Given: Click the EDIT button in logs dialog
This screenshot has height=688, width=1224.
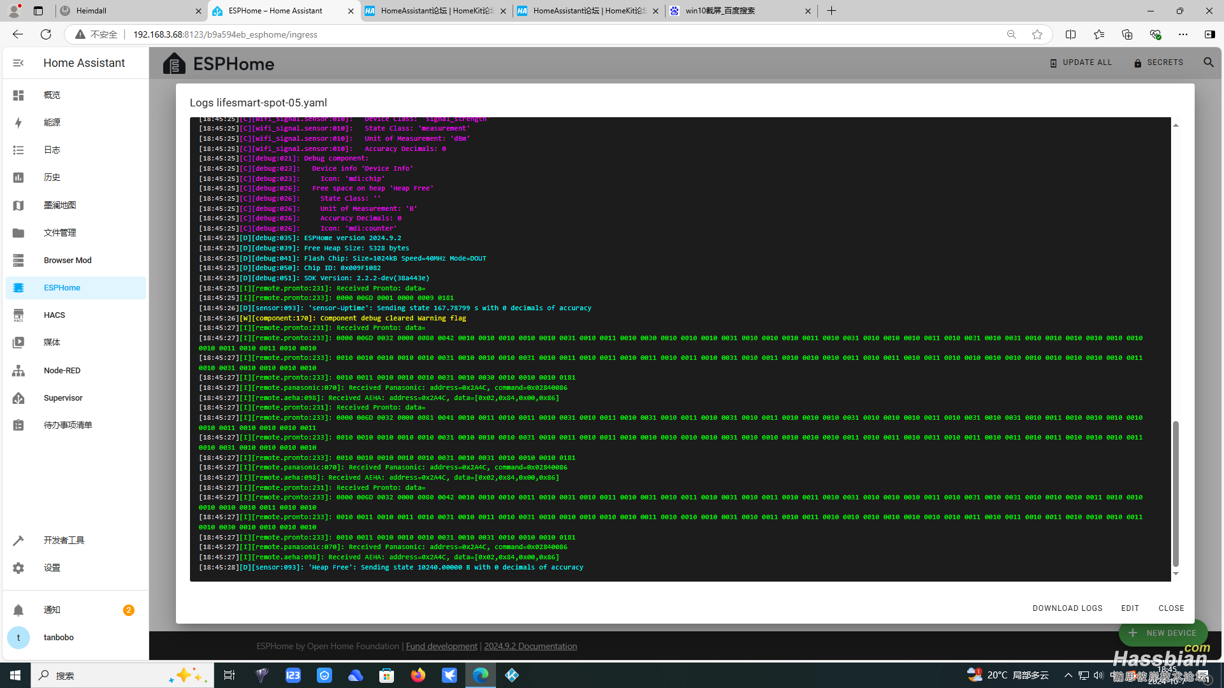Looking at the screenshot, I should (x=1130, y=608).
